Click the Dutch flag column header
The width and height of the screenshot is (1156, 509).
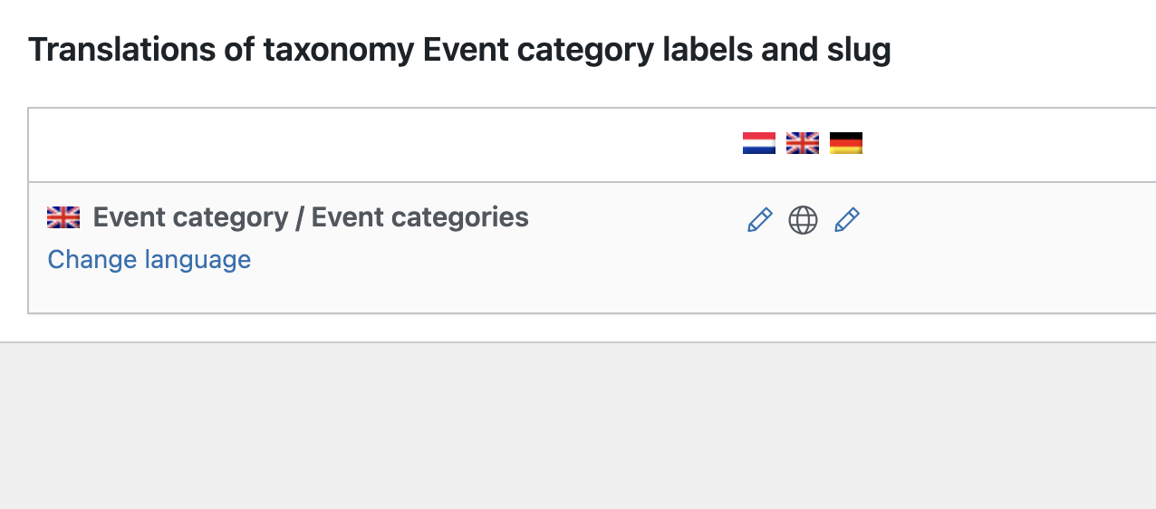pos(759,143)
